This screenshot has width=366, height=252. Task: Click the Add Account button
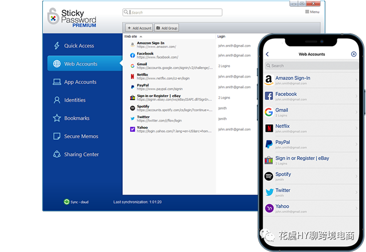tap(139, 28)
